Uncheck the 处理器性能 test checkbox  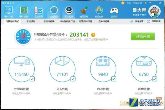coord(32,79)
